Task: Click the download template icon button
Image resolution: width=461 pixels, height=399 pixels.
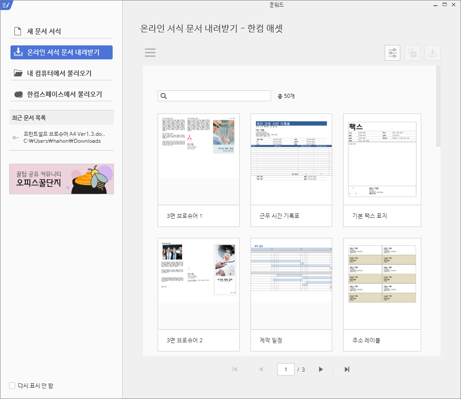Action: [433, 53]
